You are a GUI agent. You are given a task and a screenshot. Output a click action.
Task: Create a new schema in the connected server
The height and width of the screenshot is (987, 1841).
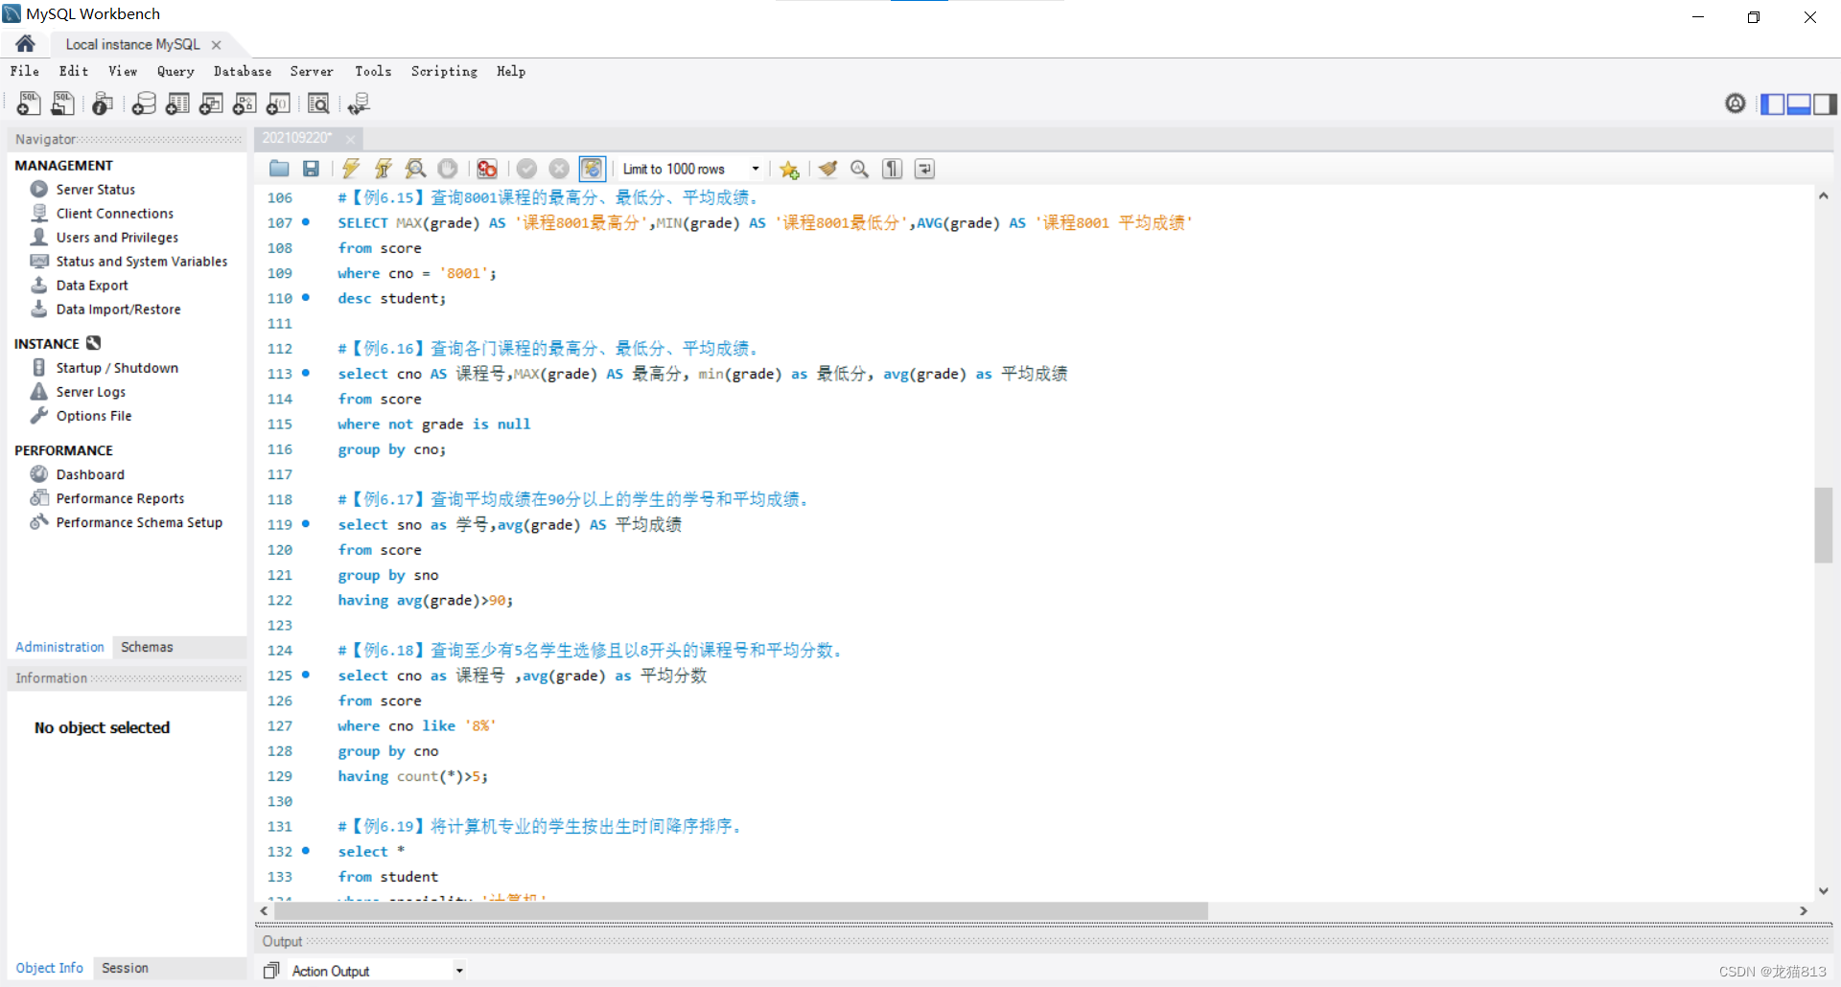[x=144, y=103]
